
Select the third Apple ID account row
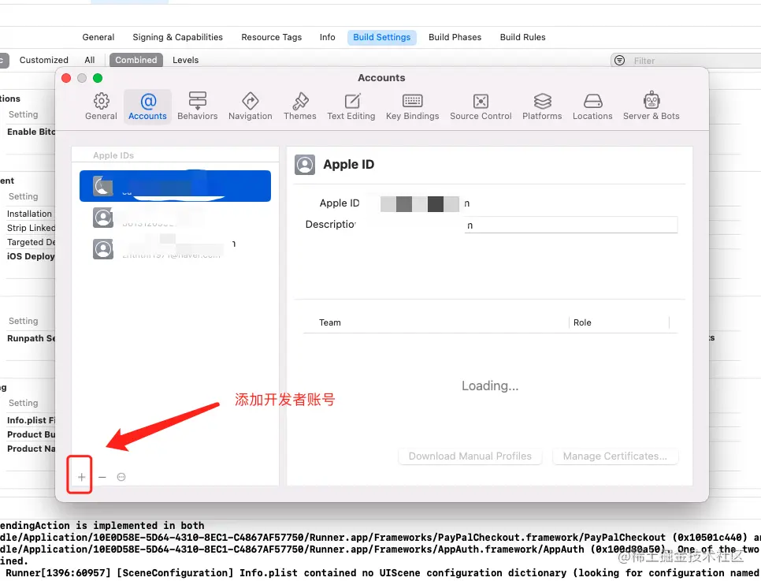[x=175, y=249]
